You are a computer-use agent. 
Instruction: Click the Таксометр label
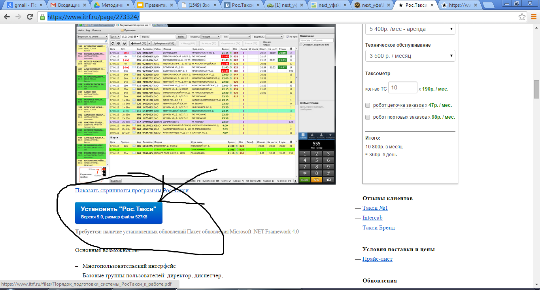[378, 74]
